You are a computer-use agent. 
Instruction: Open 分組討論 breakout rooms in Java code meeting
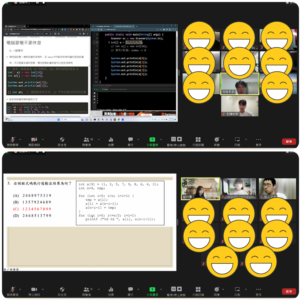(198, 140)
